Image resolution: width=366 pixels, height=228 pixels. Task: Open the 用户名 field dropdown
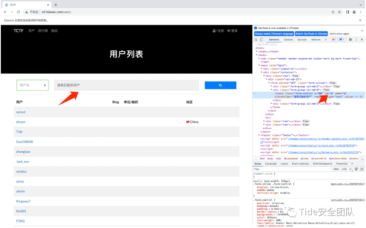pyautogui.click(x=33, y=85)
